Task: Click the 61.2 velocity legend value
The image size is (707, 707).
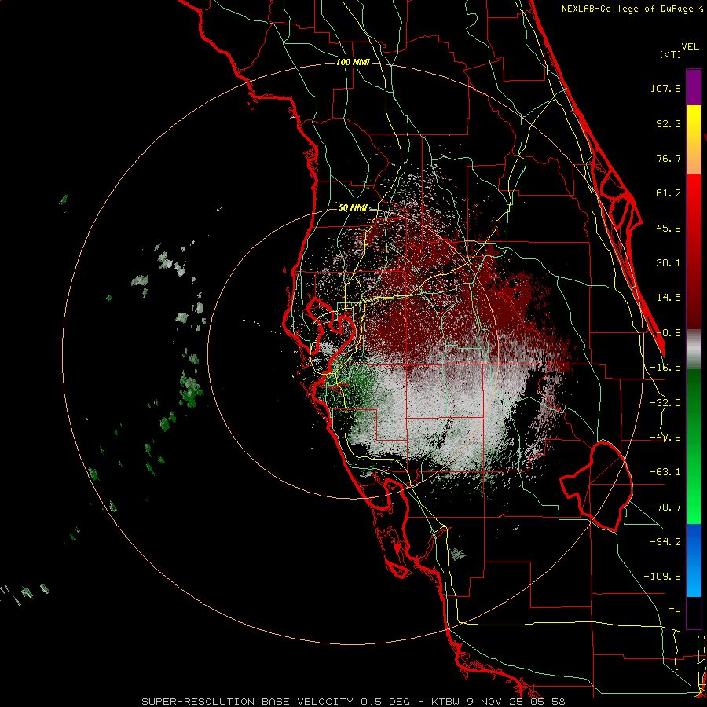Action: (x=669, y=193)
